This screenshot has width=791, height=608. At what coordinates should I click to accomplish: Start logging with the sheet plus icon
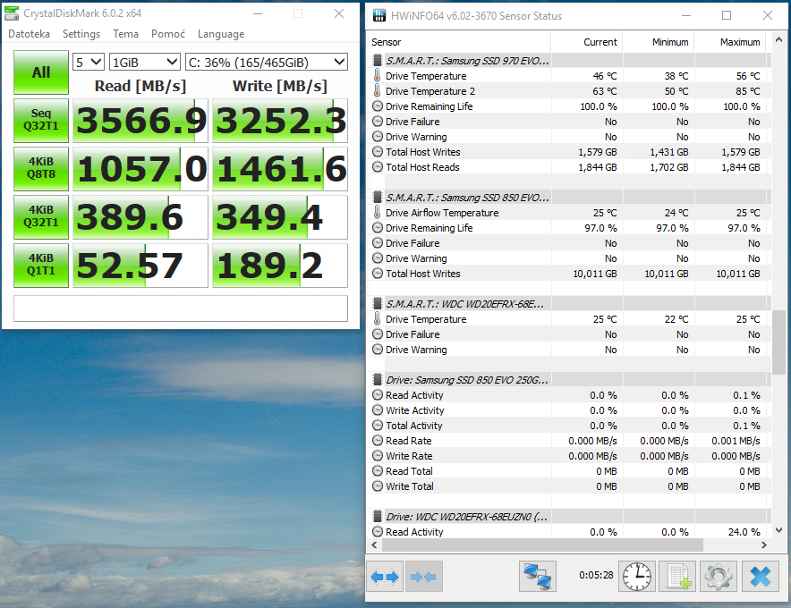[x=677, y=577]
